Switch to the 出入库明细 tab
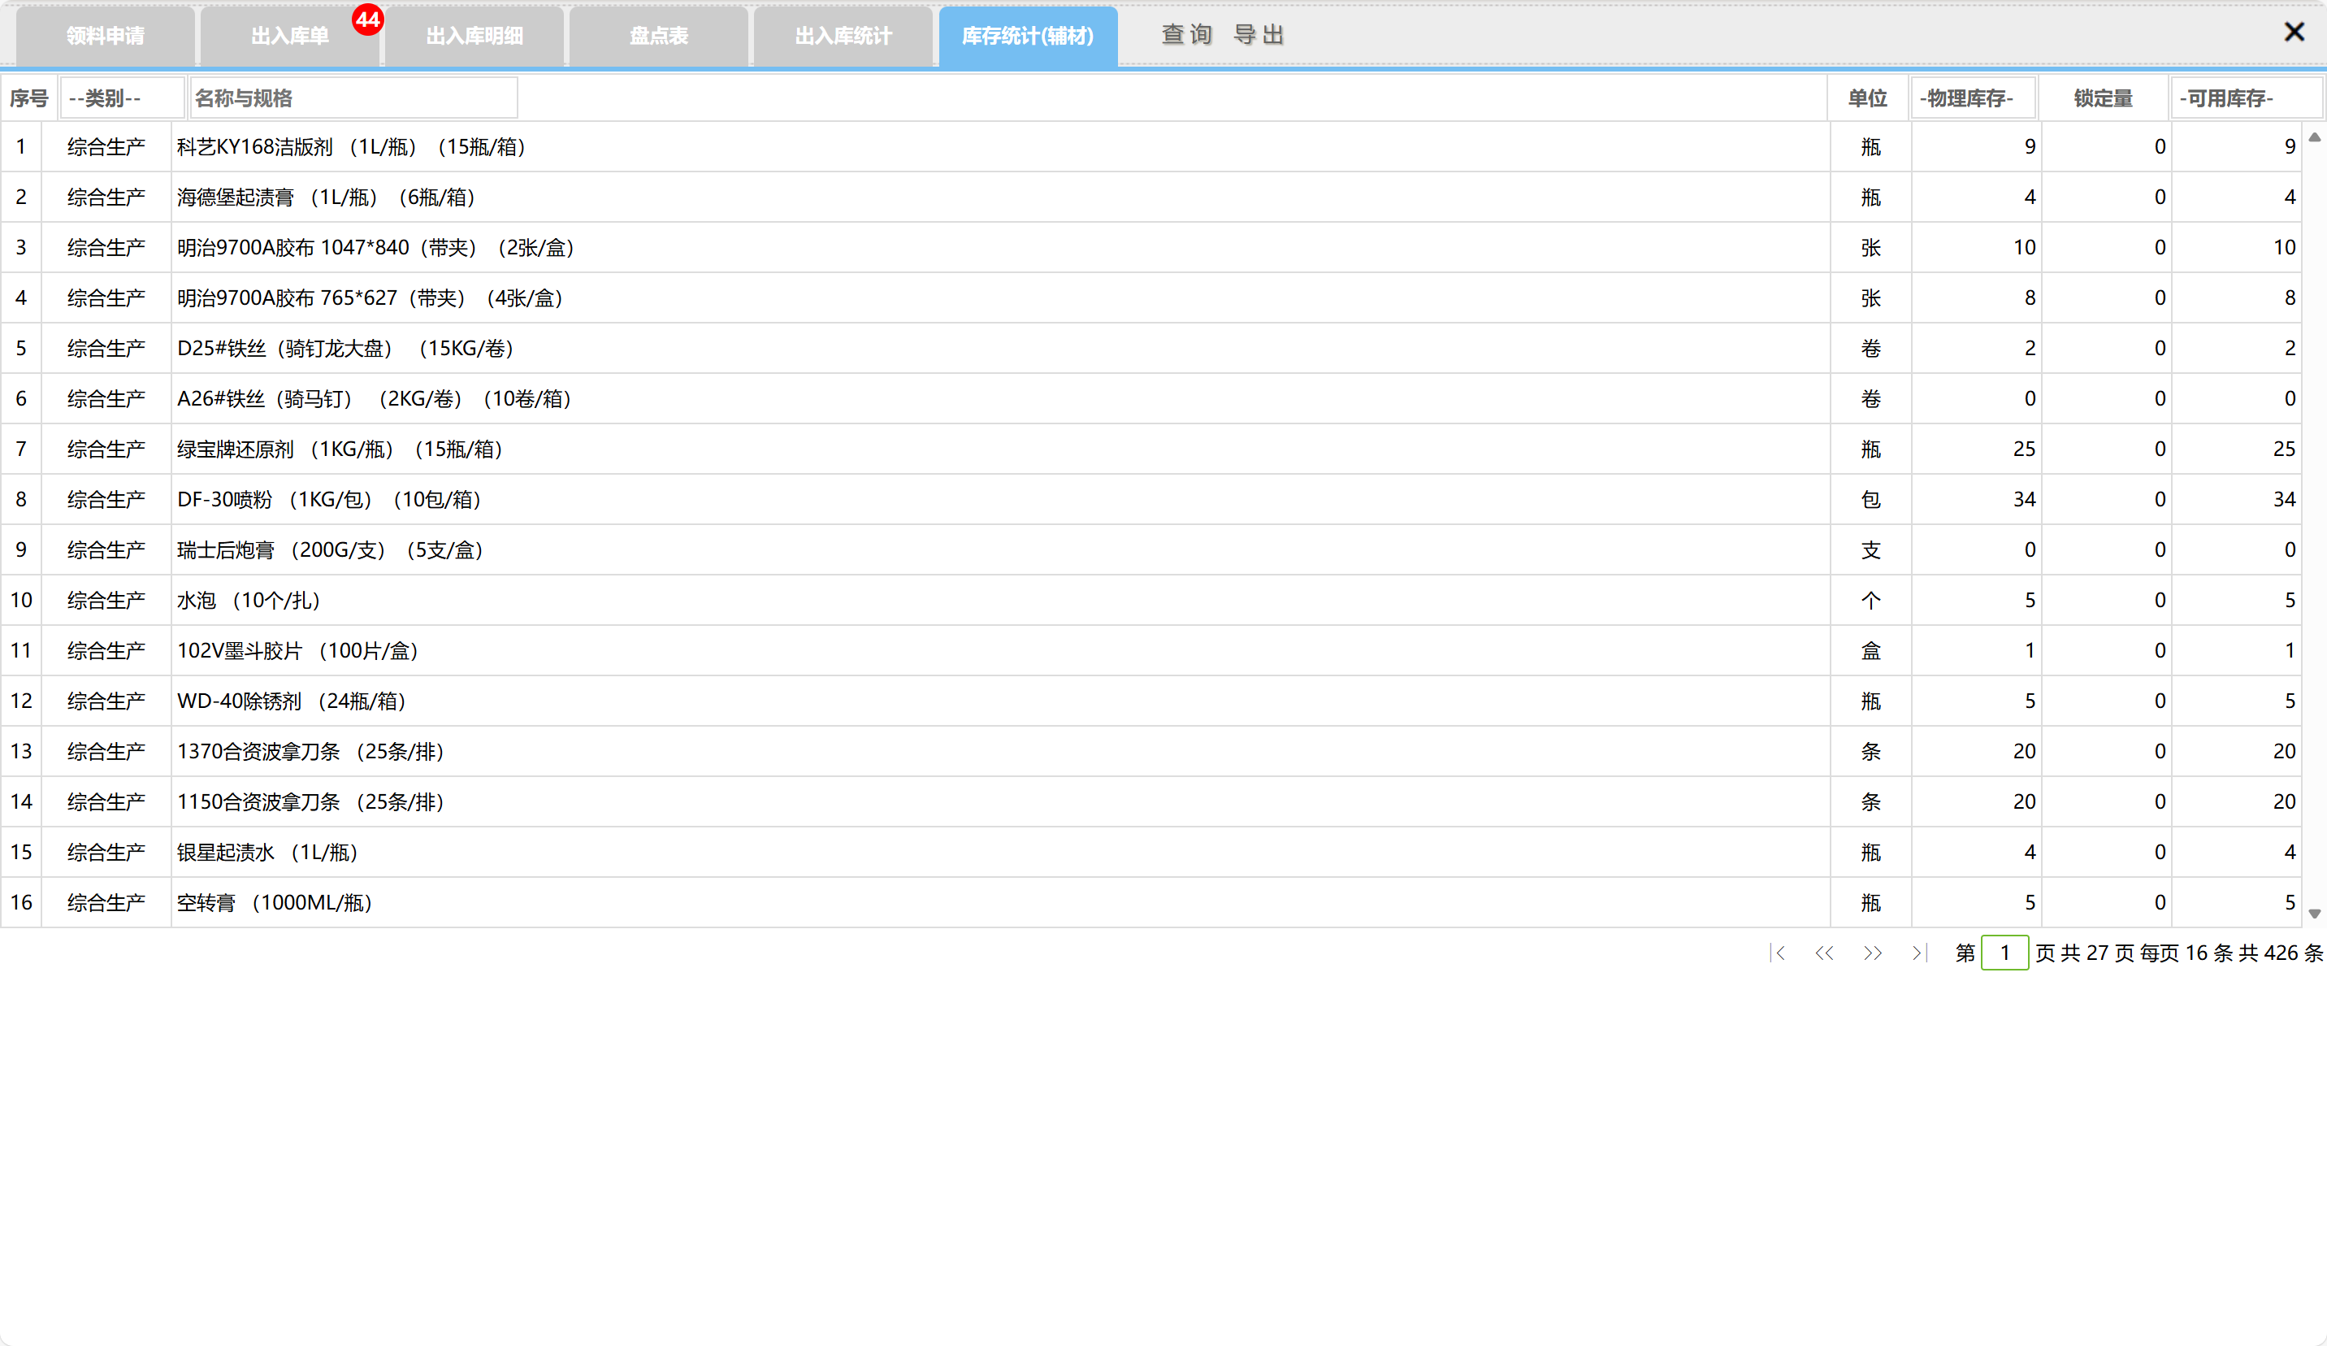2327x1346 pixels. pyautogui.click(x=474, y=36)
